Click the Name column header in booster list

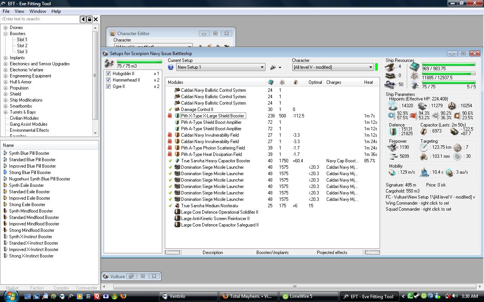[50, 145]
